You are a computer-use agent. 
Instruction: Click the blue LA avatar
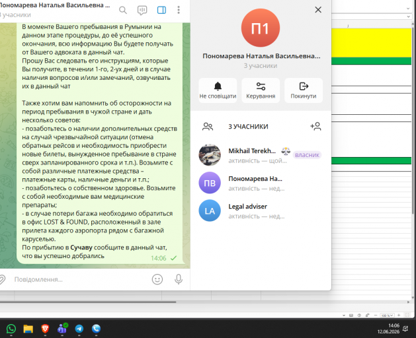pos(210,211)
